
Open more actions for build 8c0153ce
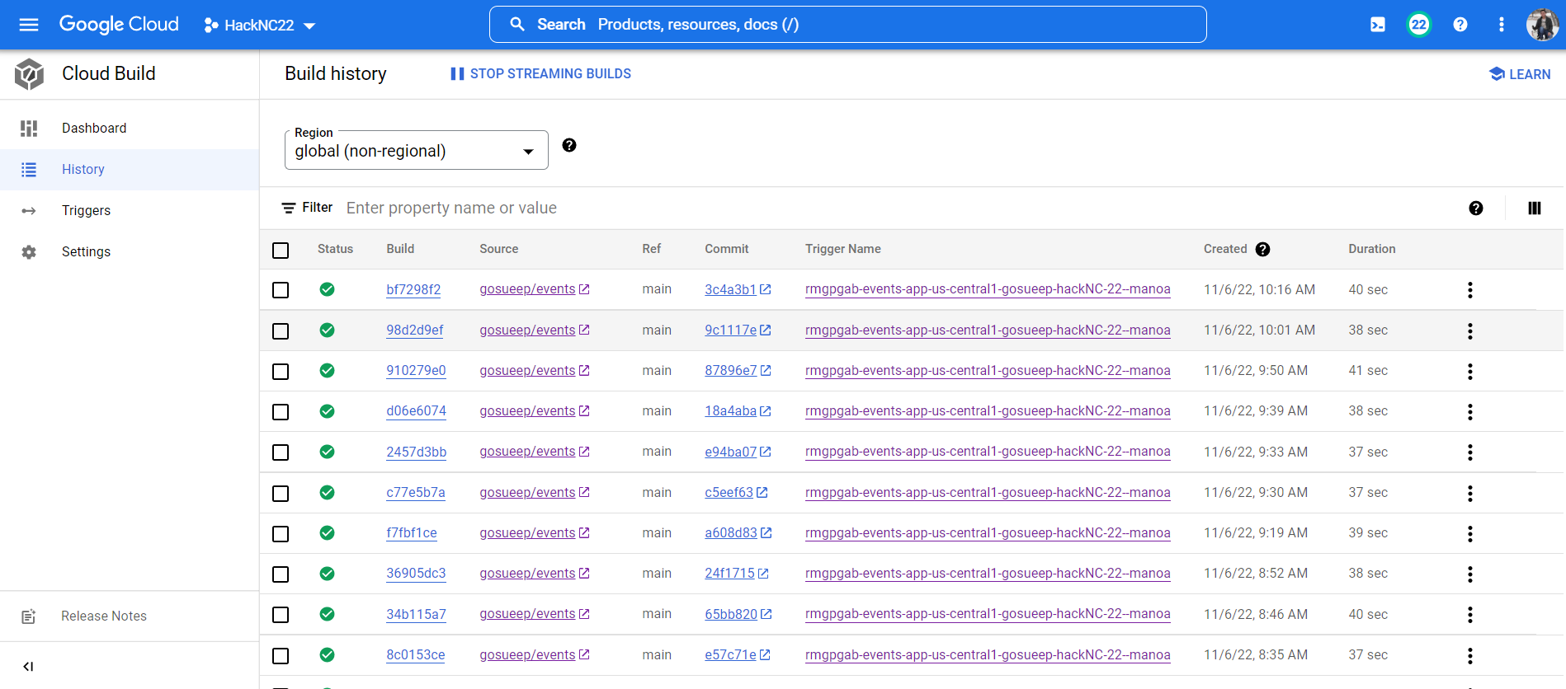[1470, 656]
